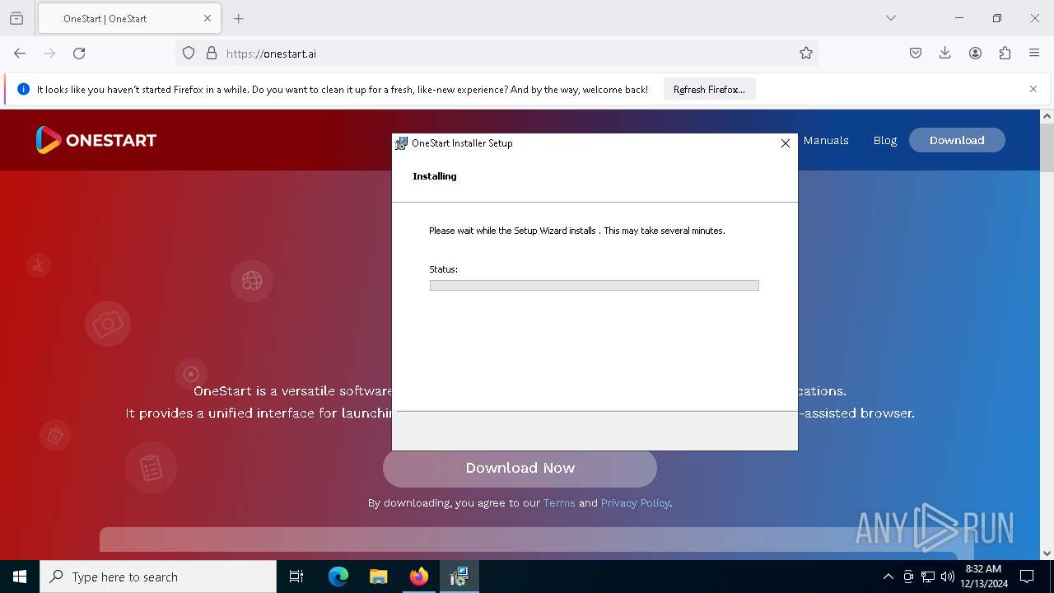This screenshot has width=1054, height=593.
Task: Click the Firefox back arrow
Action: (x=20, y=53)
